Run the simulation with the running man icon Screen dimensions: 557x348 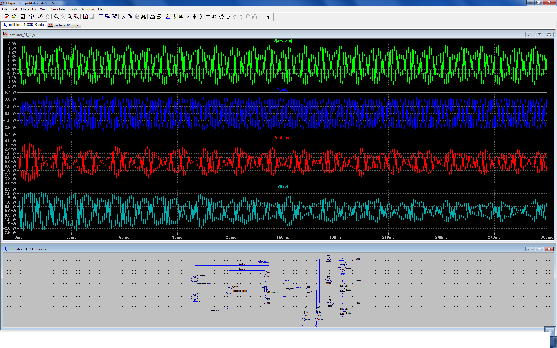coord(40,17)
